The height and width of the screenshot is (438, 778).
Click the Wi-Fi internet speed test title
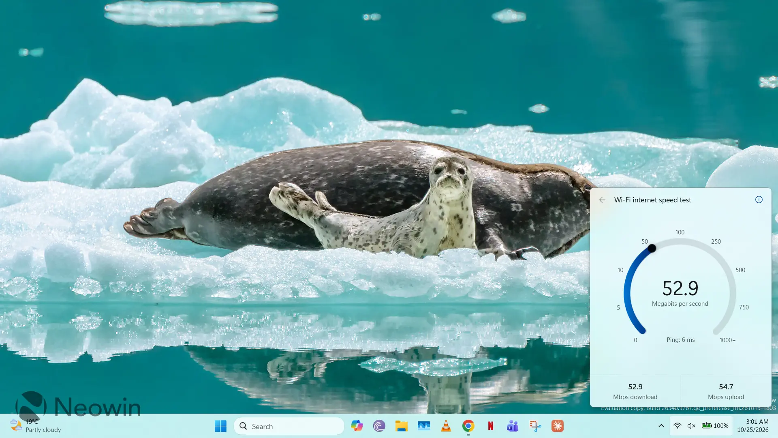coord(652,200)
